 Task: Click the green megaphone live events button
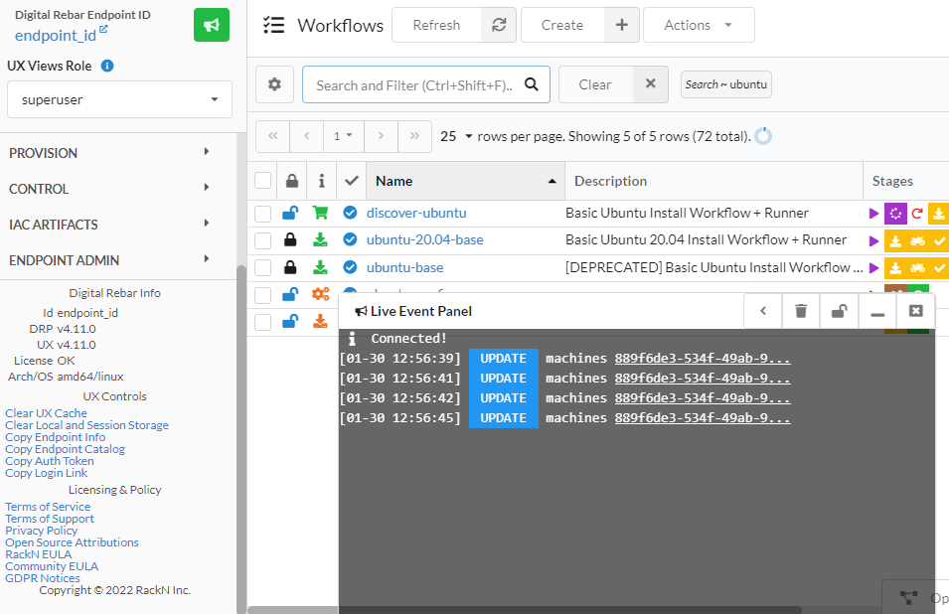(x=211, y=26)
